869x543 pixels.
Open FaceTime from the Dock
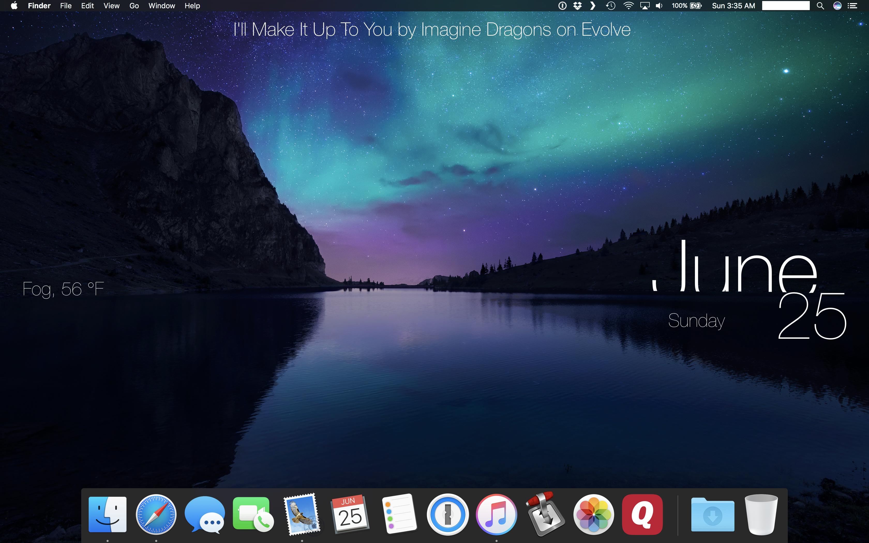[x=253, y=514]
